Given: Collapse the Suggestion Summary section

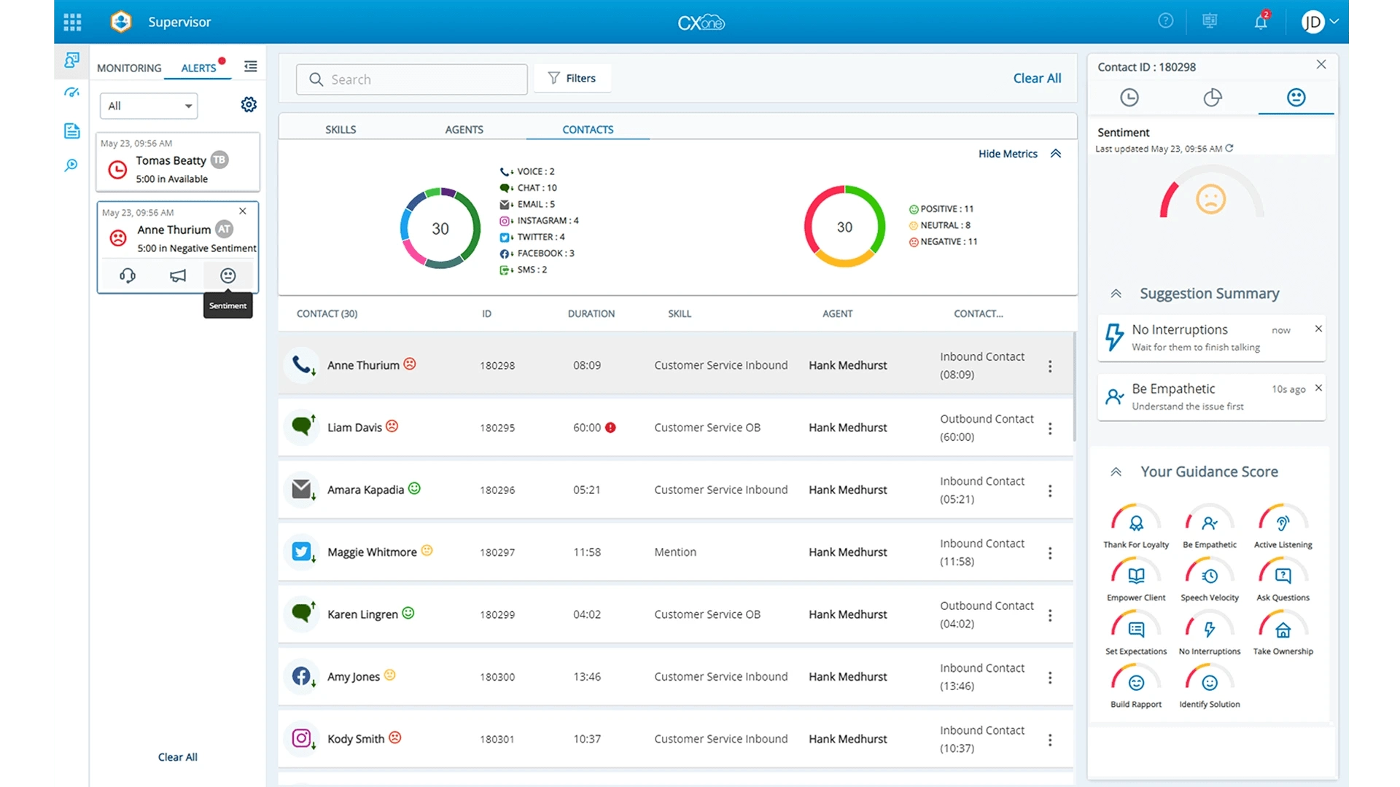Looking at the screenshot, I should click(1116, 293).
